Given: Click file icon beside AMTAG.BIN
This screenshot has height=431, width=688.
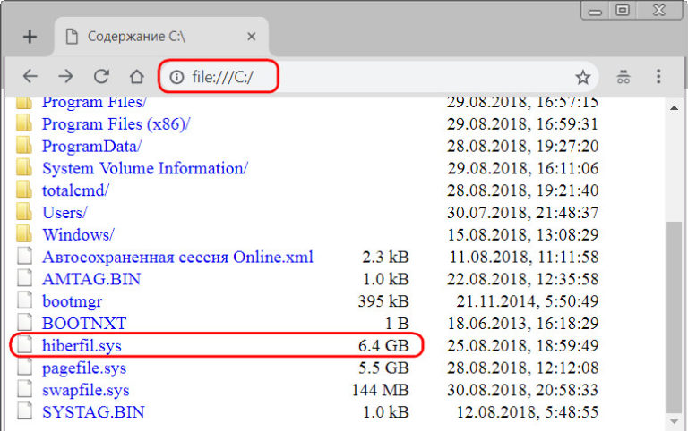Looking at the screenshot, I should pyautogui.click(x=24, y=278).
